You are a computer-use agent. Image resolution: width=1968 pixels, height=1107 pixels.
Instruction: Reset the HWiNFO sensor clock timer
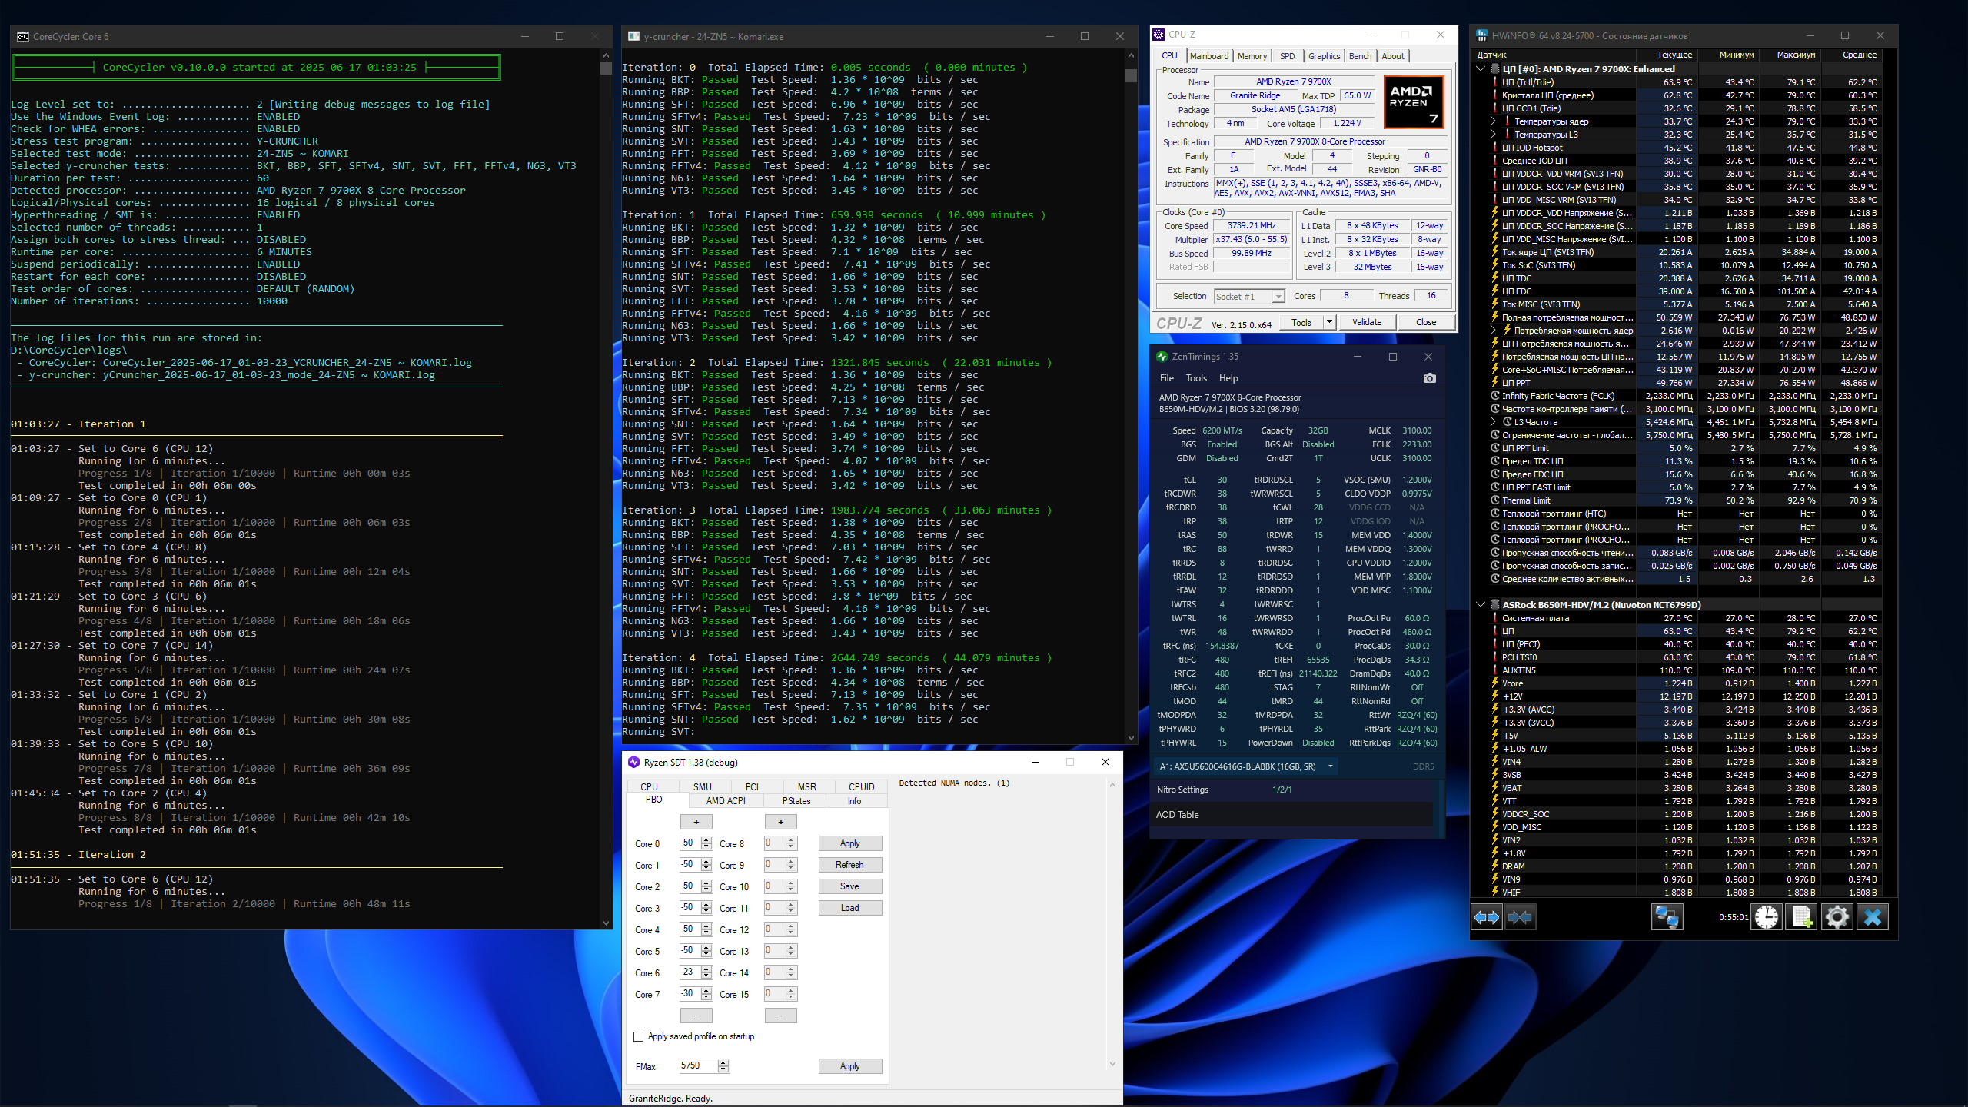(x=1767, y=917)
